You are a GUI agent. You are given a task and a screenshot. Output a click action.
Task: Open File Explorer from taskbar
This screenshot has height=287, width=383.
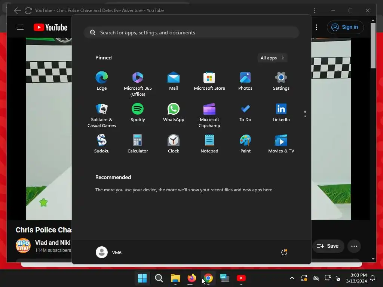coord(175,278)
